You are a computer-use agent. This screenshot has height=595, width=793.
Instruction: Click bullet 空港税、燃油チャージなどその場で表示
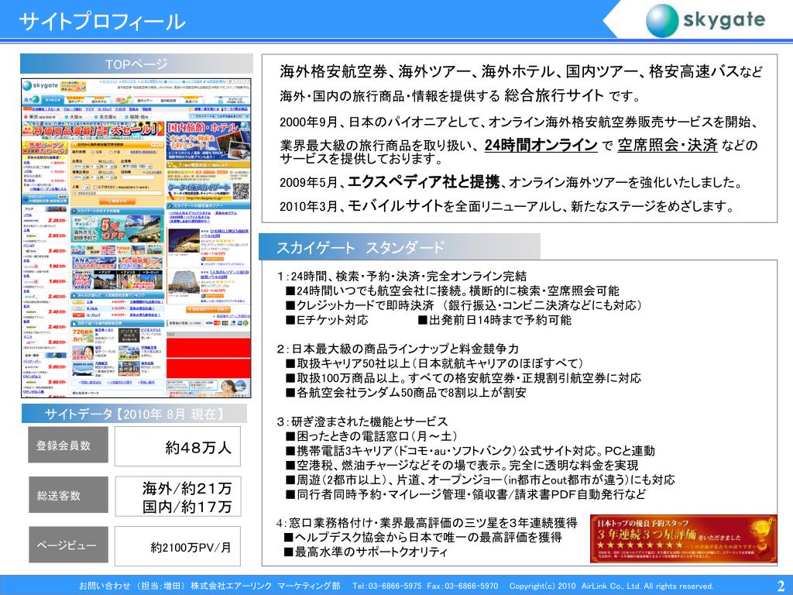pyautogui.click(x=462, y=466)
